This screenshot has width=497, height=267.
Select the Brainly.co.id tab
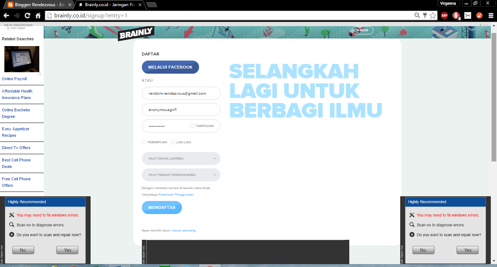[110, 5]
